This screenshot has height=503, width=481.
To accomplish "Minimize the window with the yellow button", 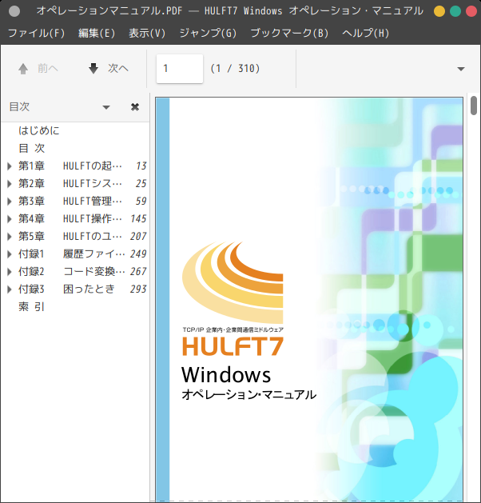I will 439,11.
